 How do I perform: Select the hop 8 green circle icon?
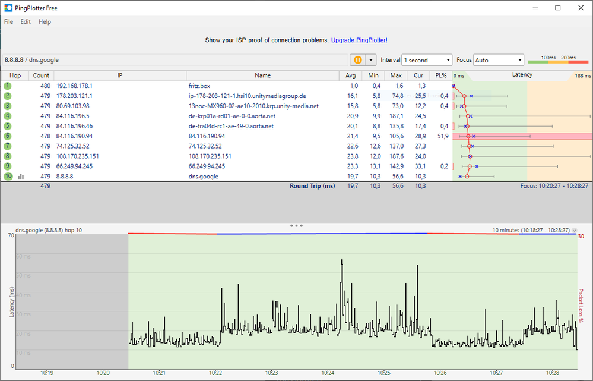[x=8, y=156]
